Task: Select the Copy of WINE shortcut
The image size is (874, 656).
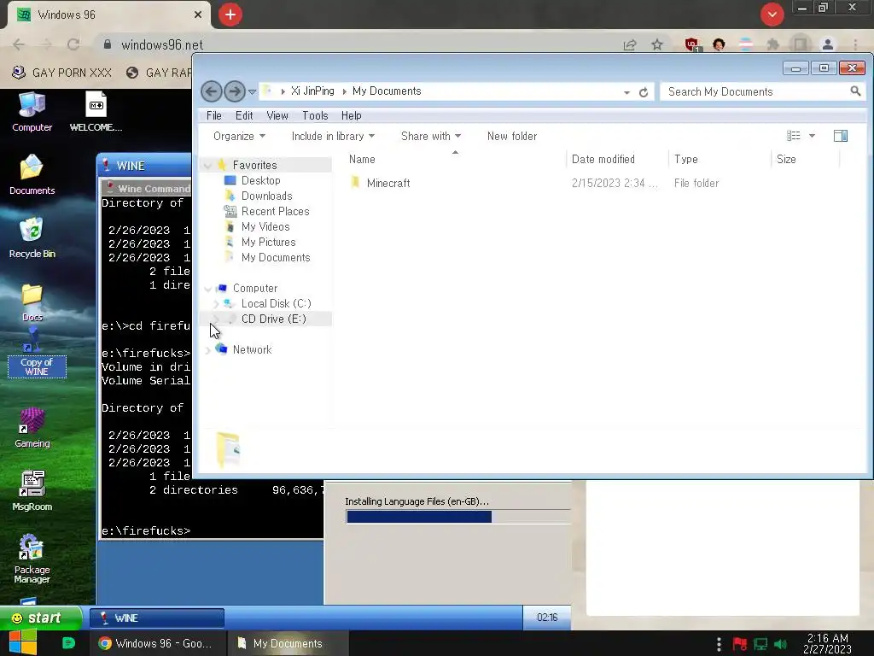Action: [36, 355]
